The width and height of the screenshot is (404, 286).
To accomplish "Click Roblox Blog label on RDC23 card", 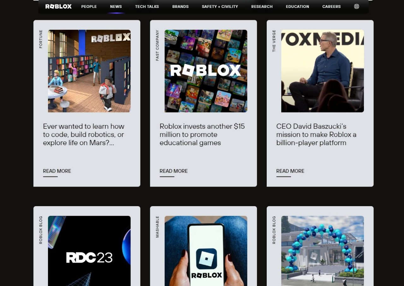I will [41, 230].
